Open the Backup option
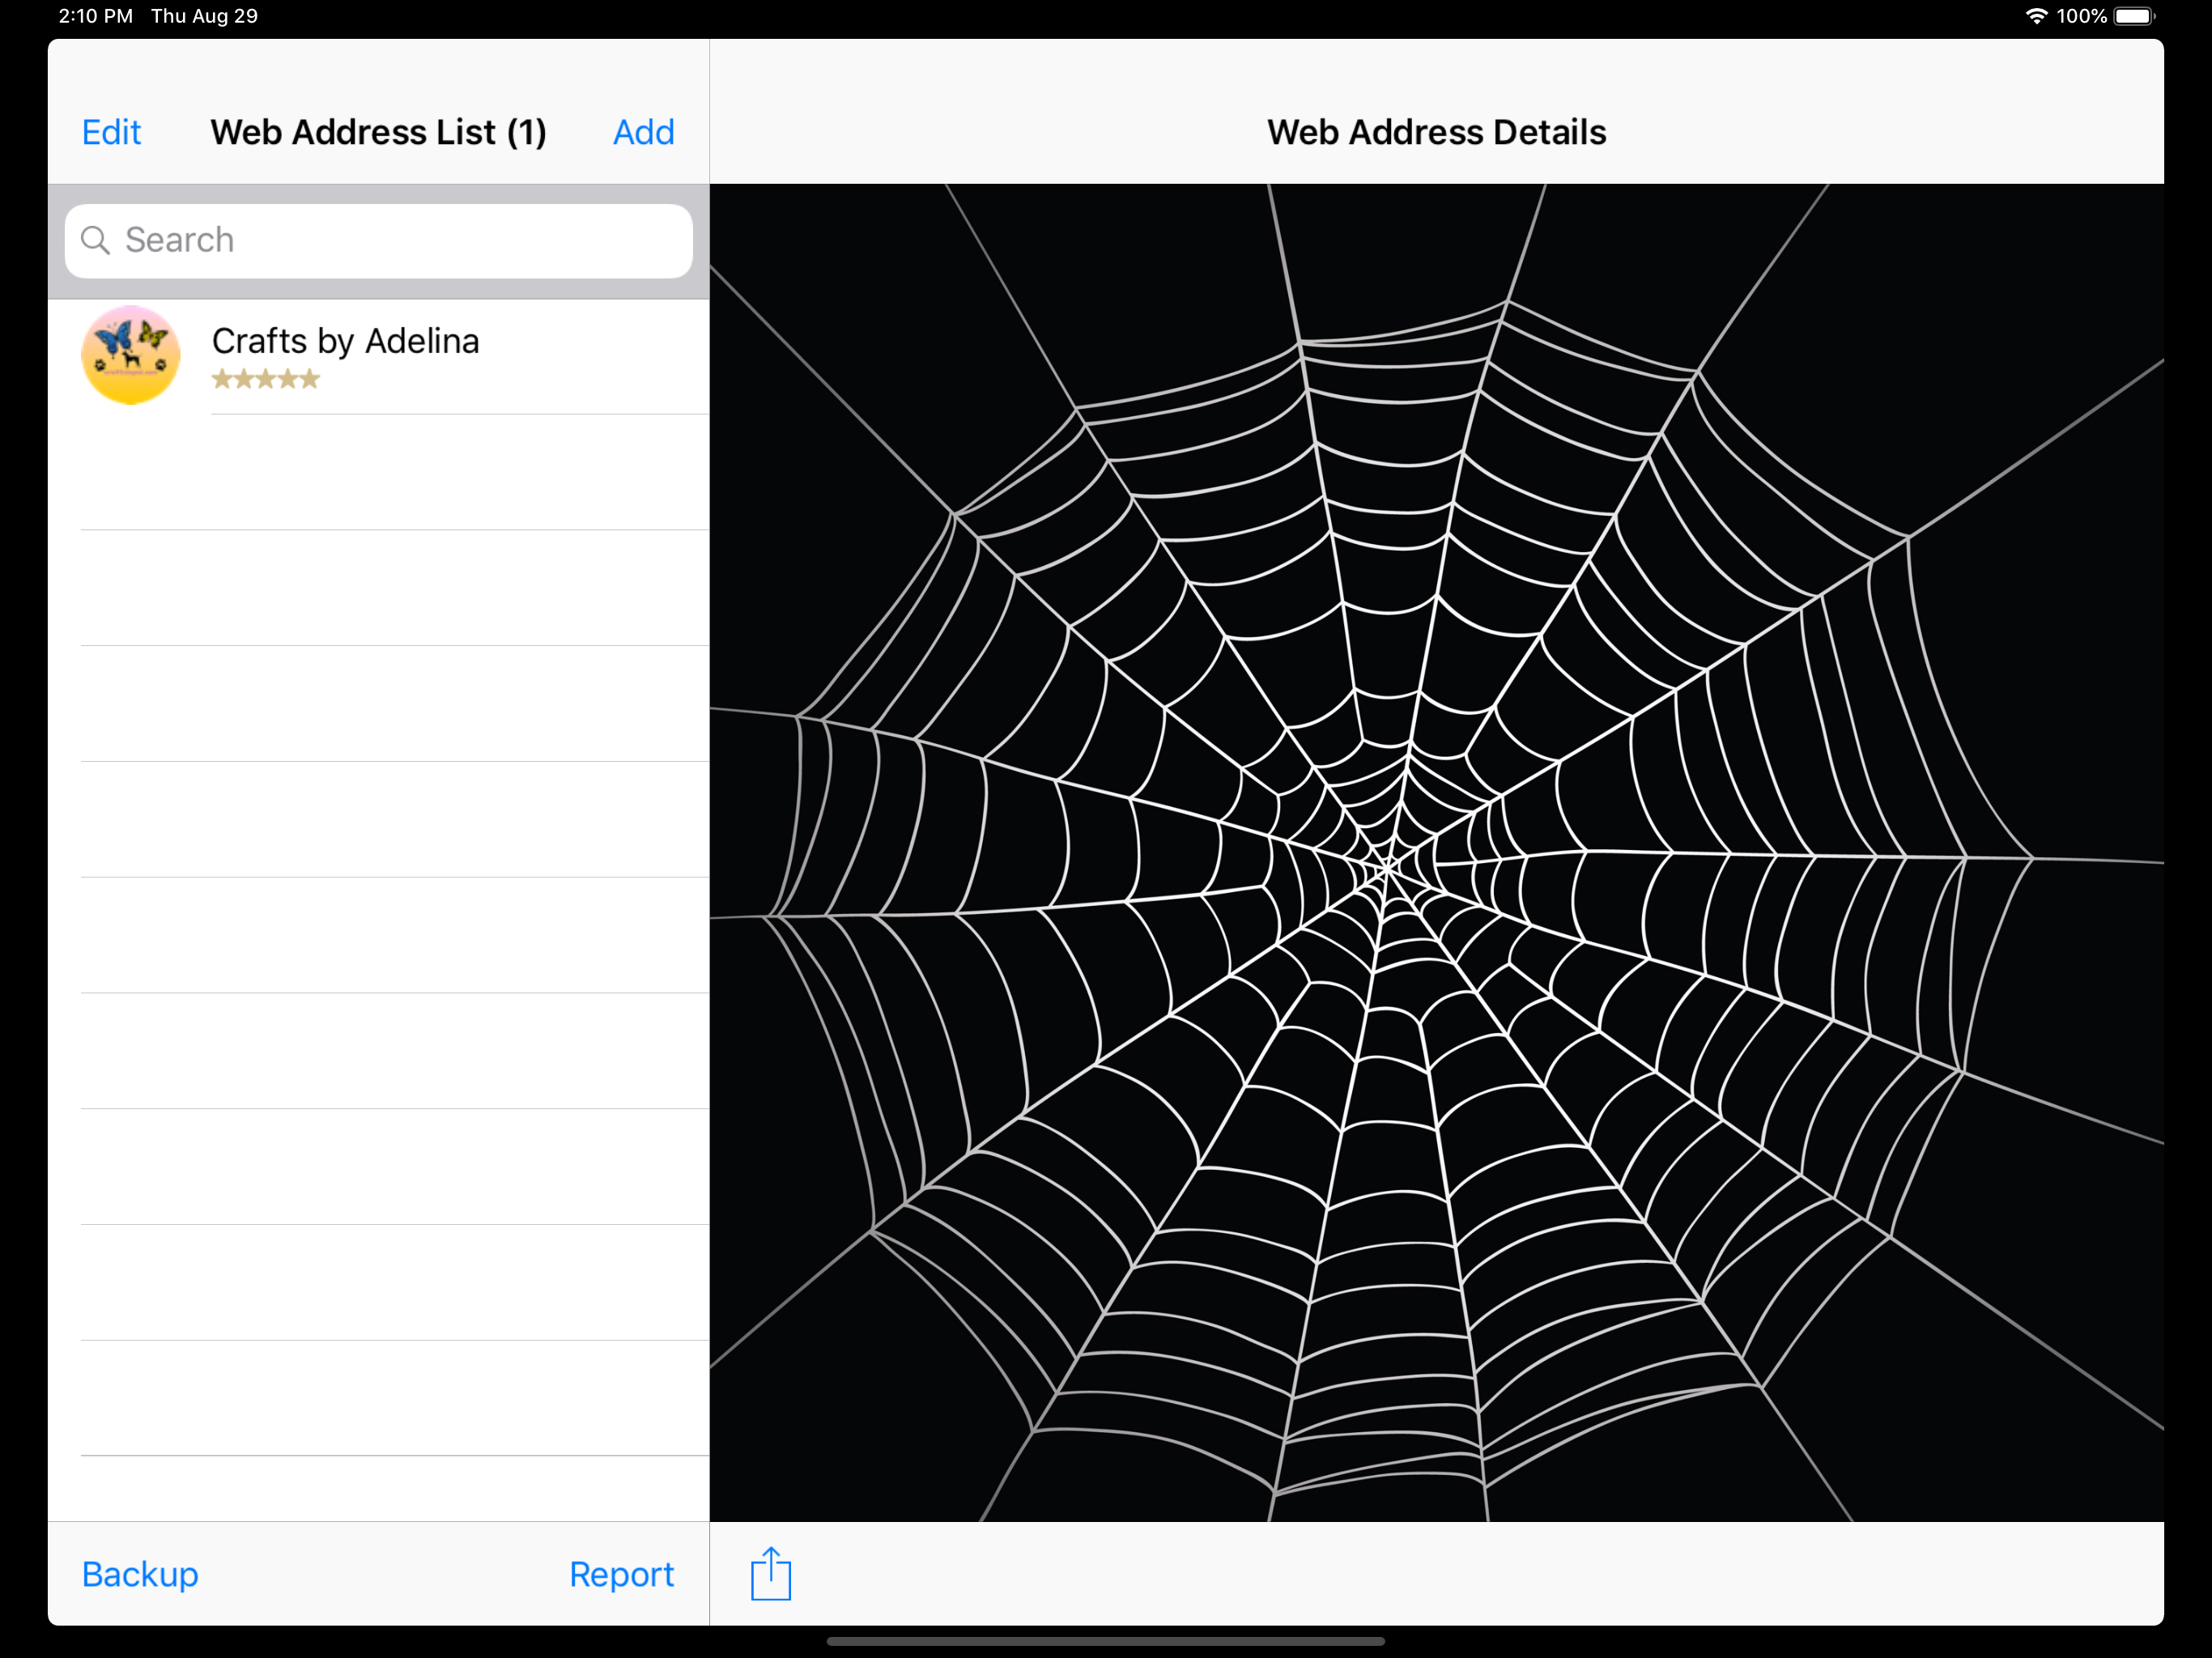Screen dimensions: 2212x1658 pyautogui.click(x=140, y=1574)
